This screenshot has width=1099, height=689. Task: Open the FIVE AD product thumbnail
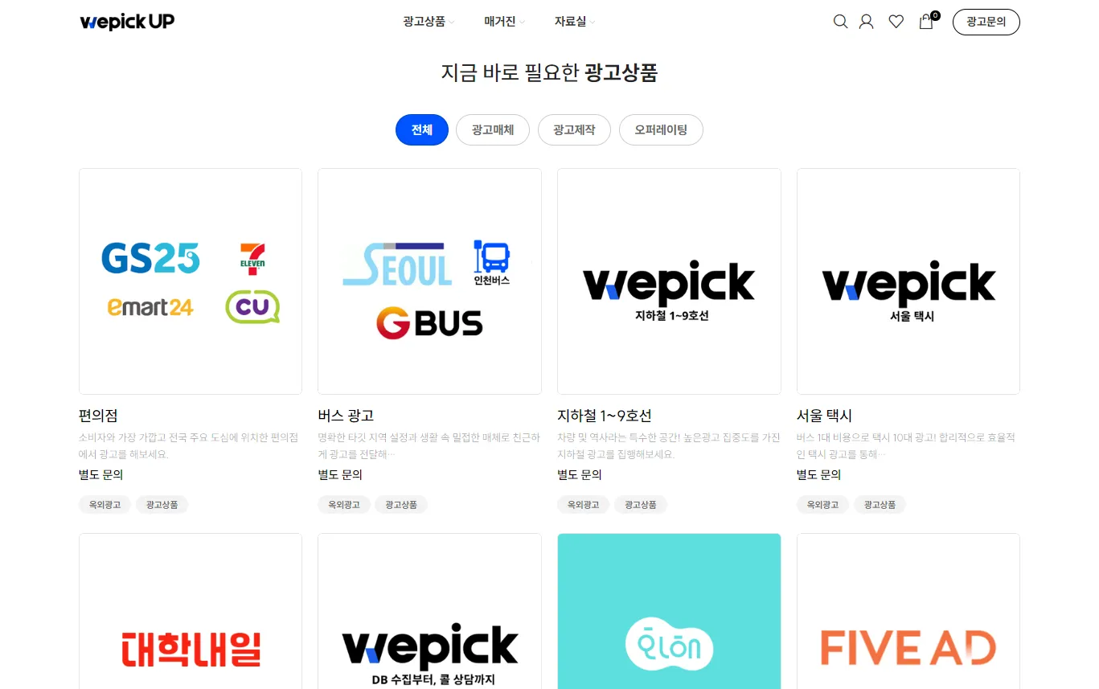pos(908,611)
